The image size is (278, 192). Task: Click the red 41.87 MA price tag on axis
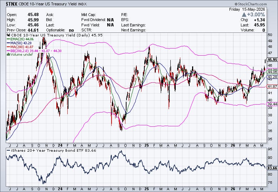(x=272, y=87)
